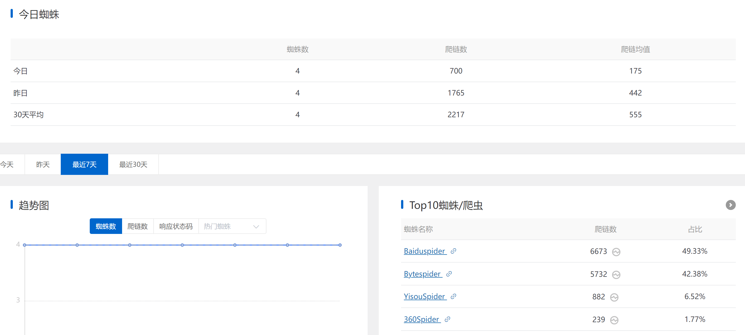Click 30-day average value 2217

456,115
